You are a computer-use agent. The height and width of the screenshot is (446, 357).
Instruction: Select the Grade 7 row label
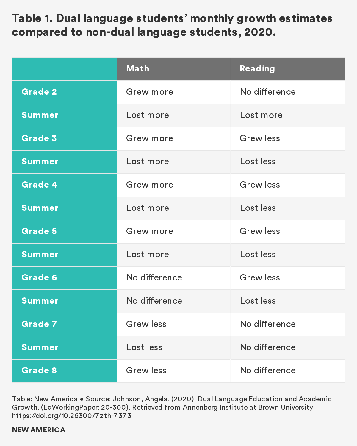(x=39, y=324)
